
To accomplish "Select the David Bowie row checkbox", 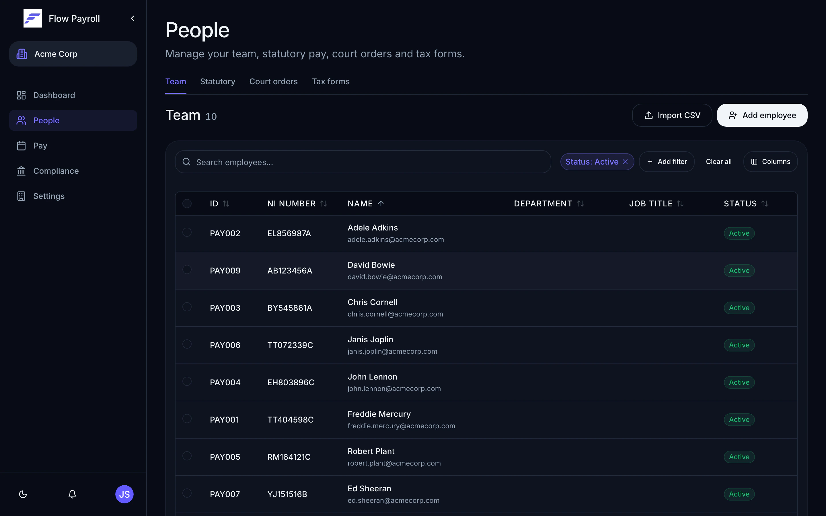I will 187,269.
